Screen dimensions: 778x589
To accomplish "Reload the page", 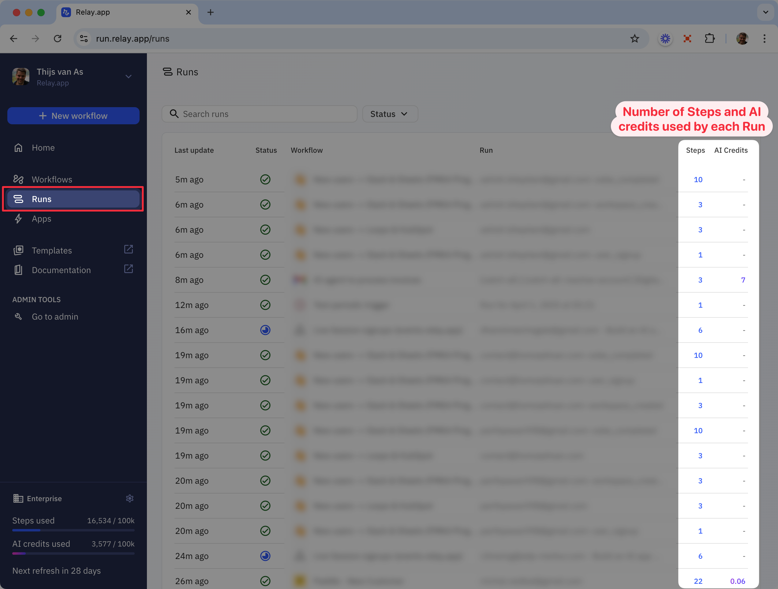I will click(x=58, y=39).
